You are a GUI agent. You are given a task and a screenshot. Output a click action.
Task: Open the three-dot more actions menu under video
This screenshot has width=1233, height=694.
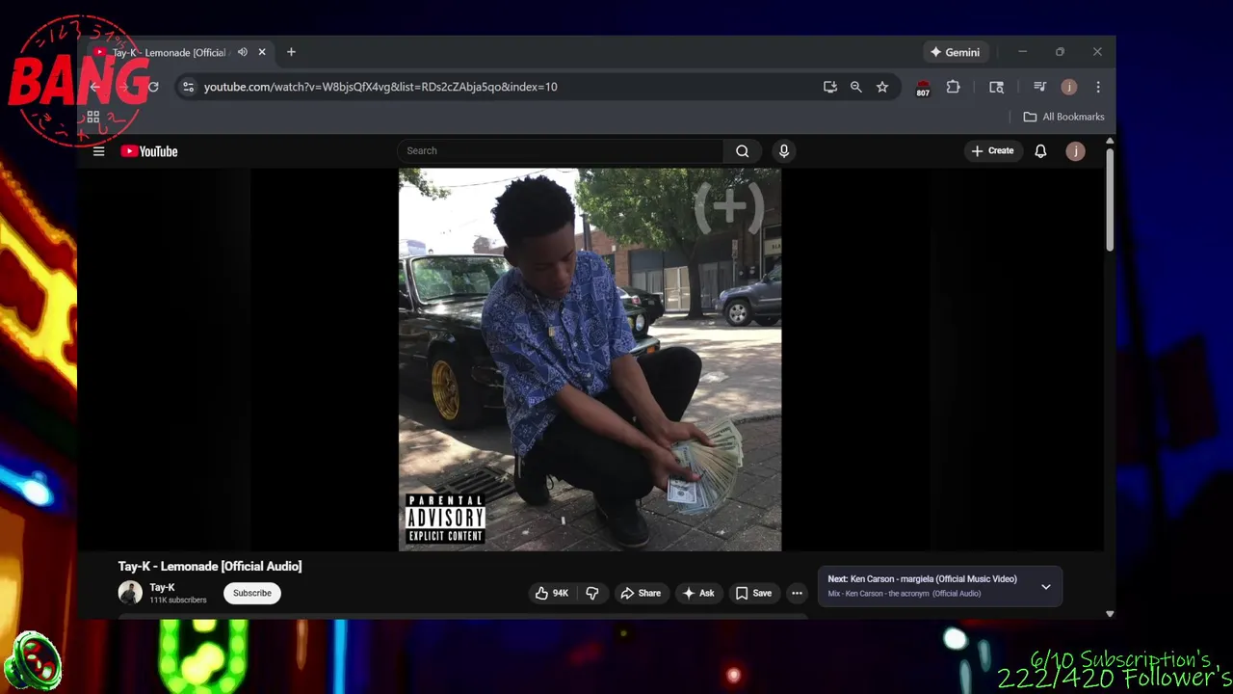point(797,594)
